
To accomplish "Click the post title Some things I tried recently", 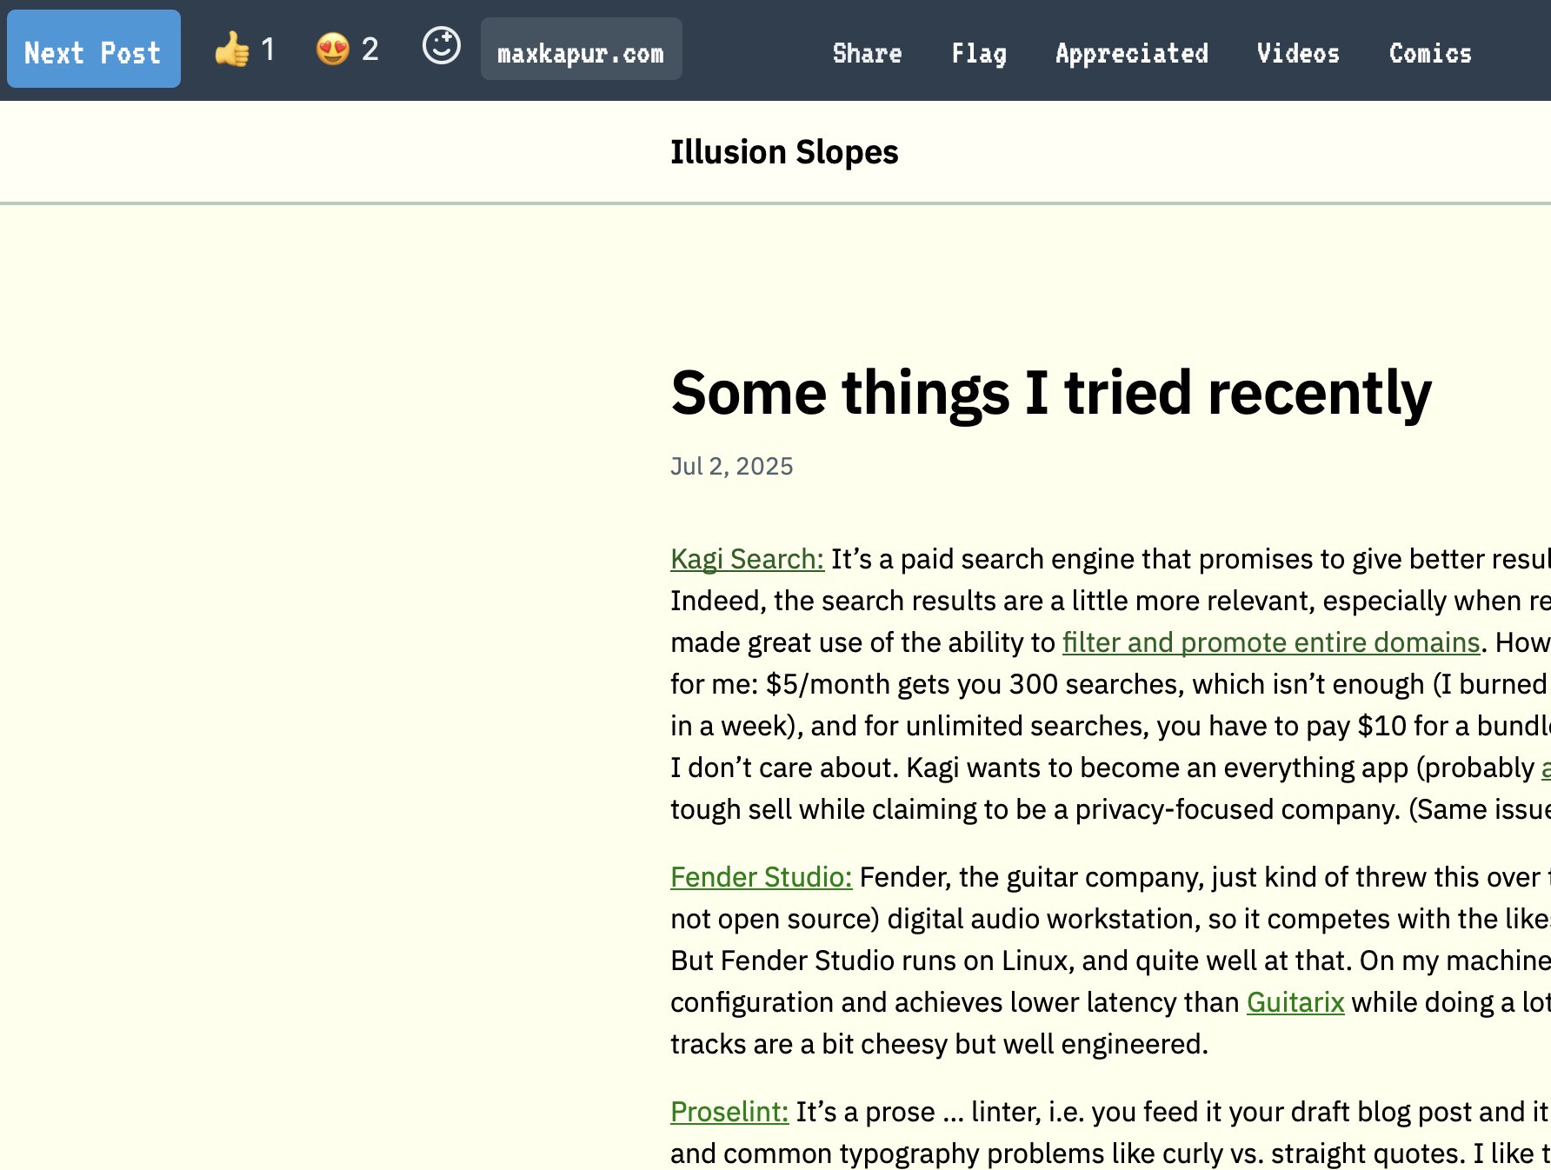I will tap(1050, 394).
